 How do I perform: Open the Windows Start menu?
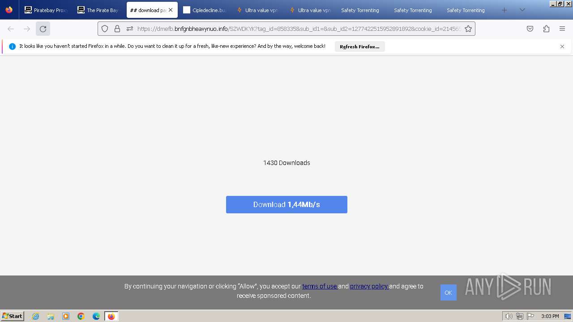coord(13,316)
